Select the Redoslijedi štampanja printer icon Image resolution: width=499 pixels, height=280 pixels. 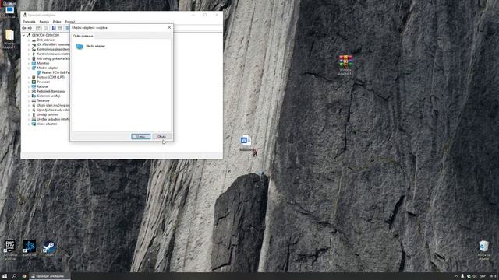[x=34, y=91]
